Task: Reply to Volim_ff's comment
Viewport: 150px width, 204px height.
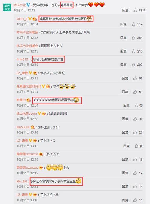Action: [x=123, y=24]
